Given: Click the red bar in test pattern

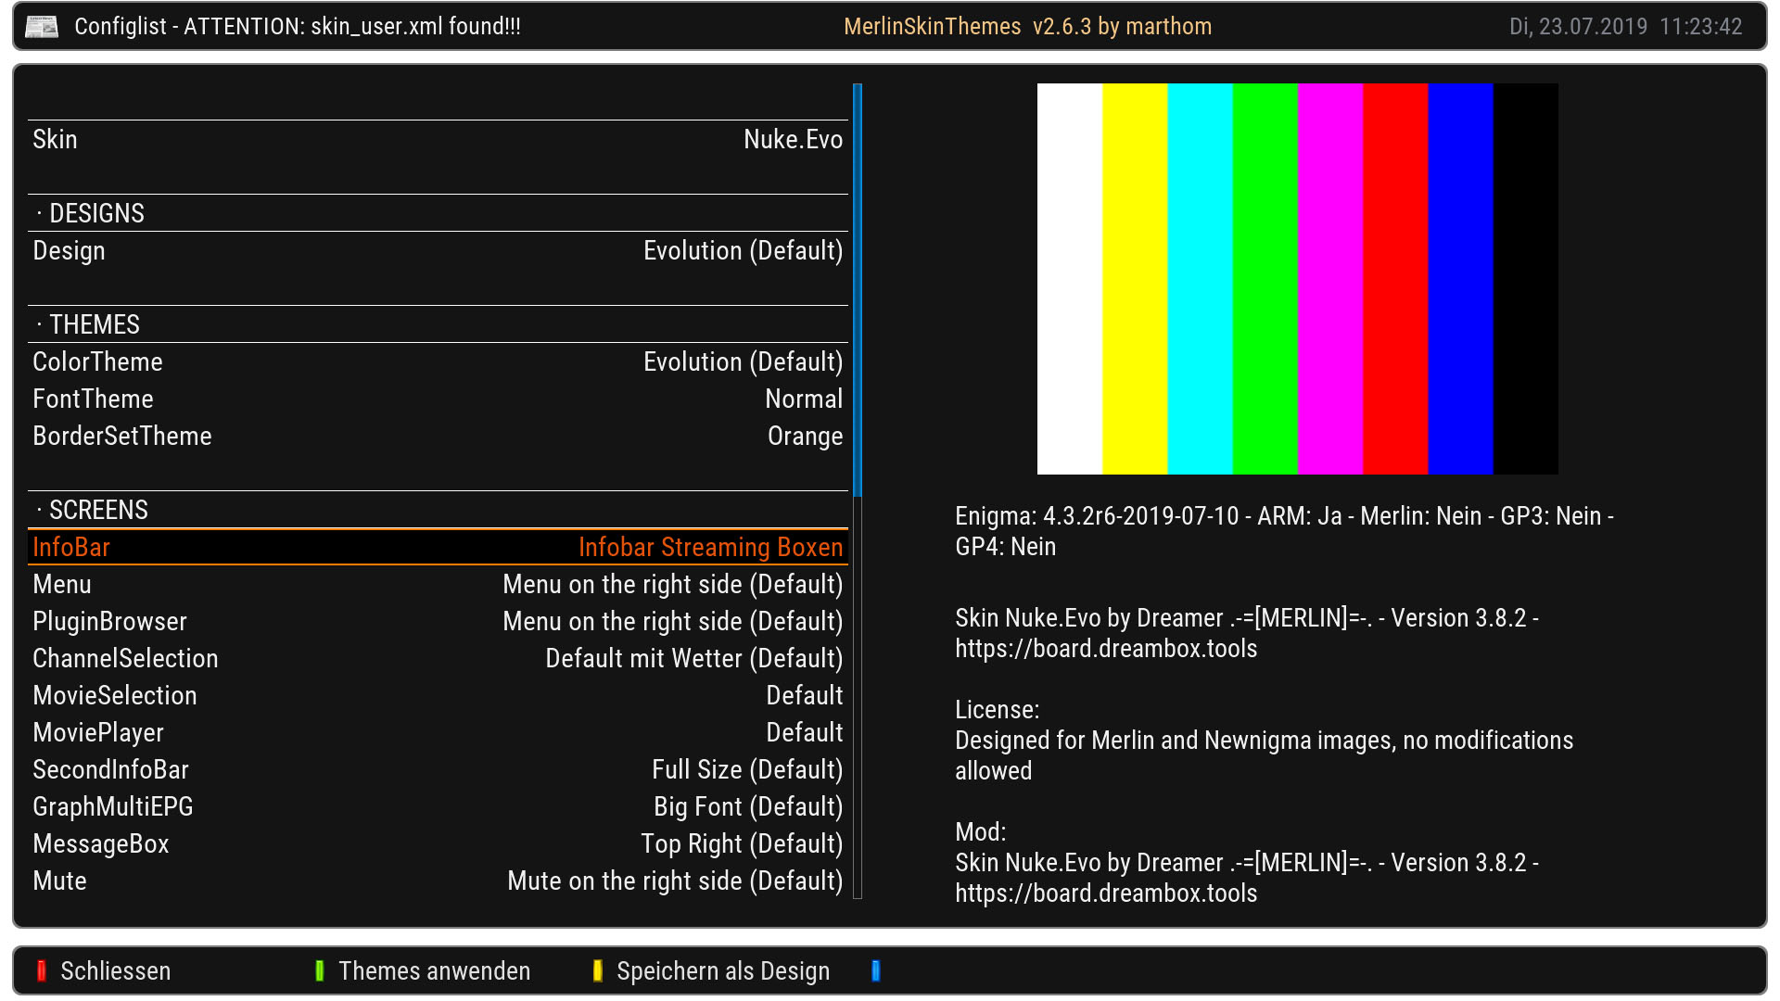Looking at the screenshot, I should (1395, 278).
